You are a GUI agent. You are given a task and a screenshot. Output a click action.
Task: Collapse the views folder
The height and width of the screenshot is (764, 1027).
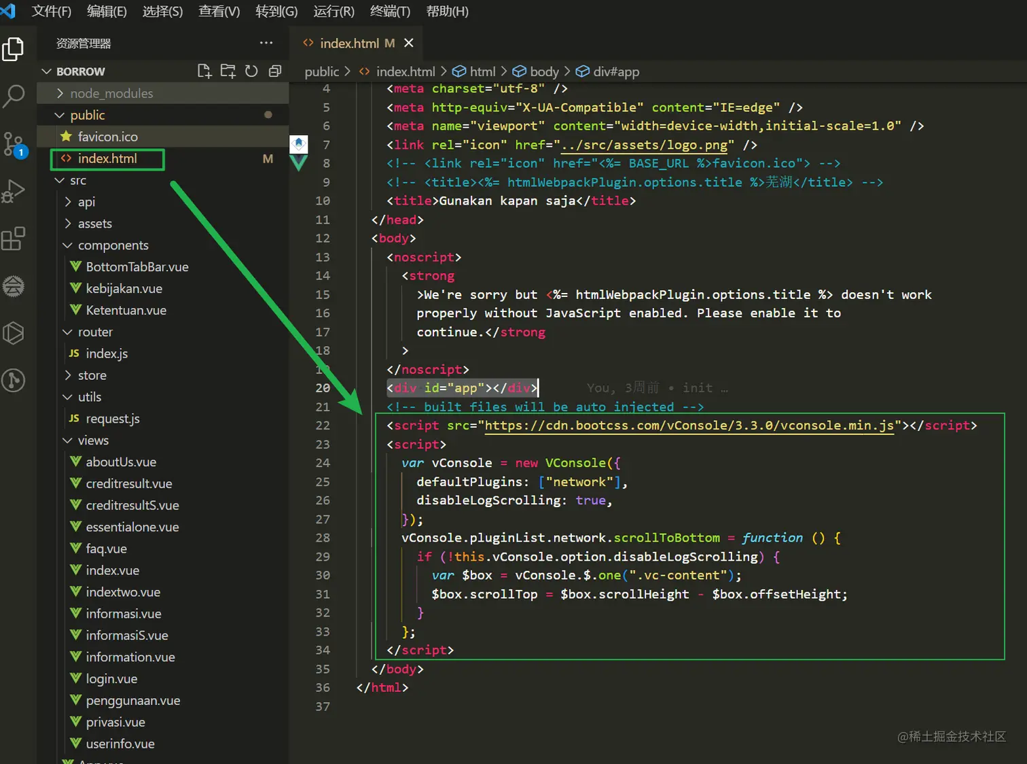click(93, 440)
